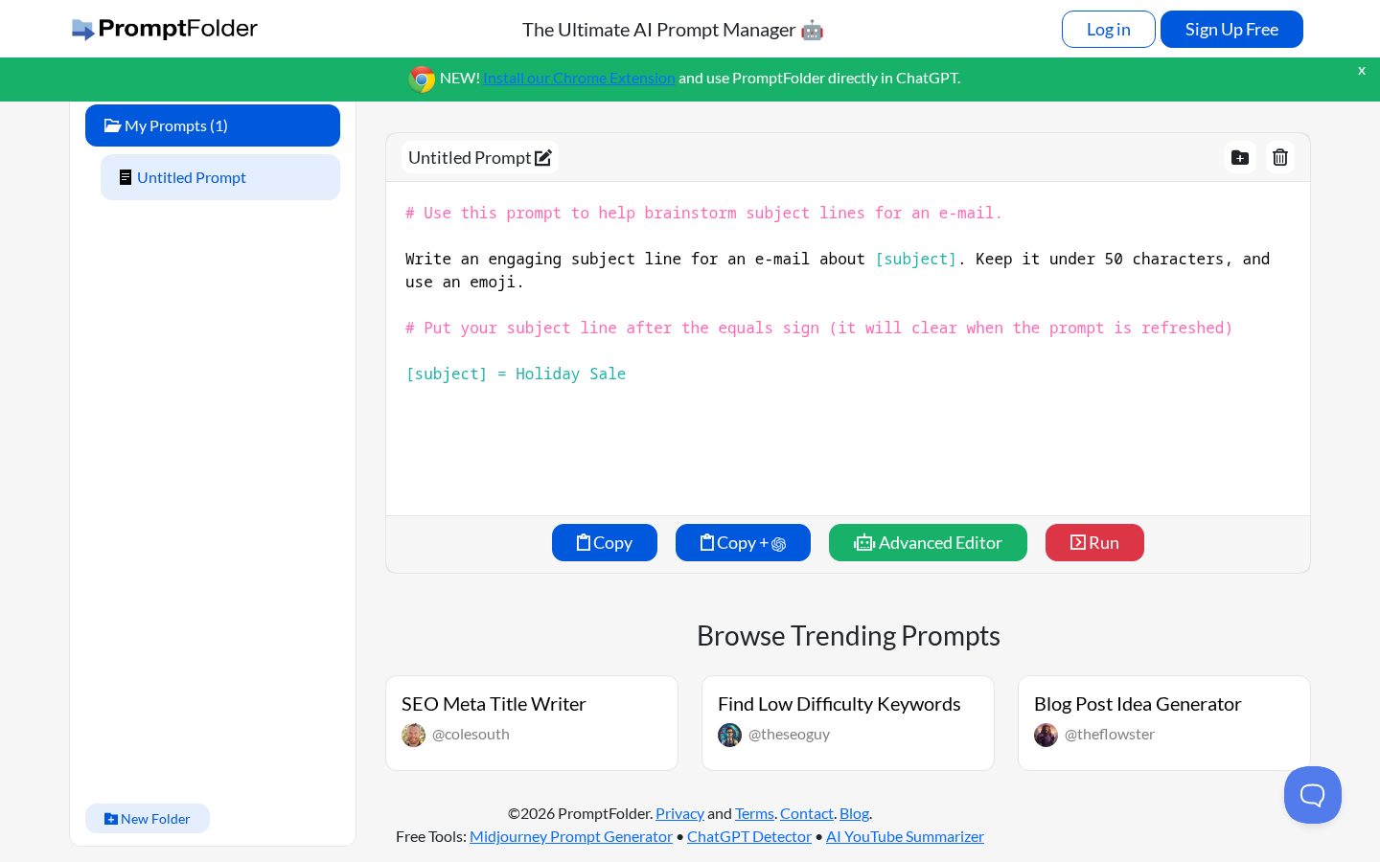Copy the prompt text
This screenshot has height=862, width=1380.
[605, 543]
